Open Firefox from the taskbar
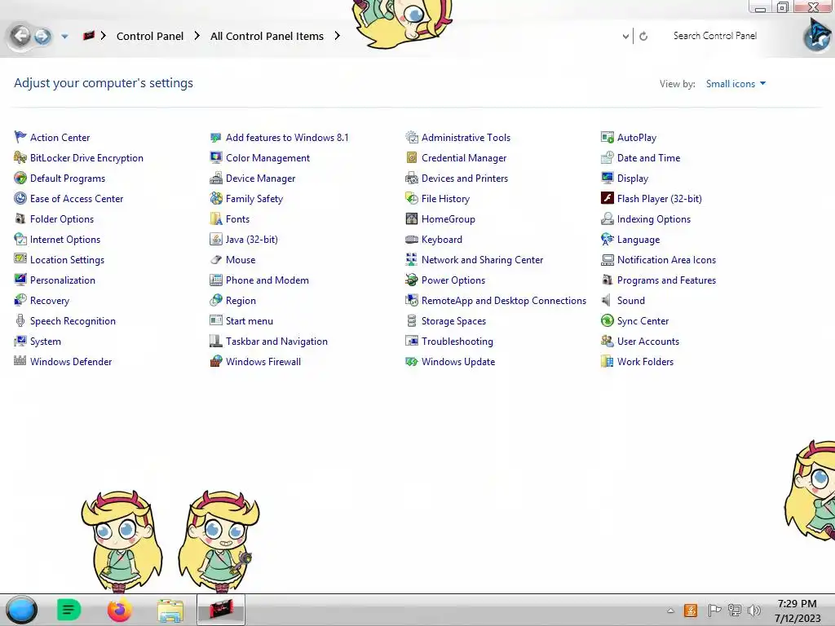The width and height of the screenshot is (835, 626). 119,610
